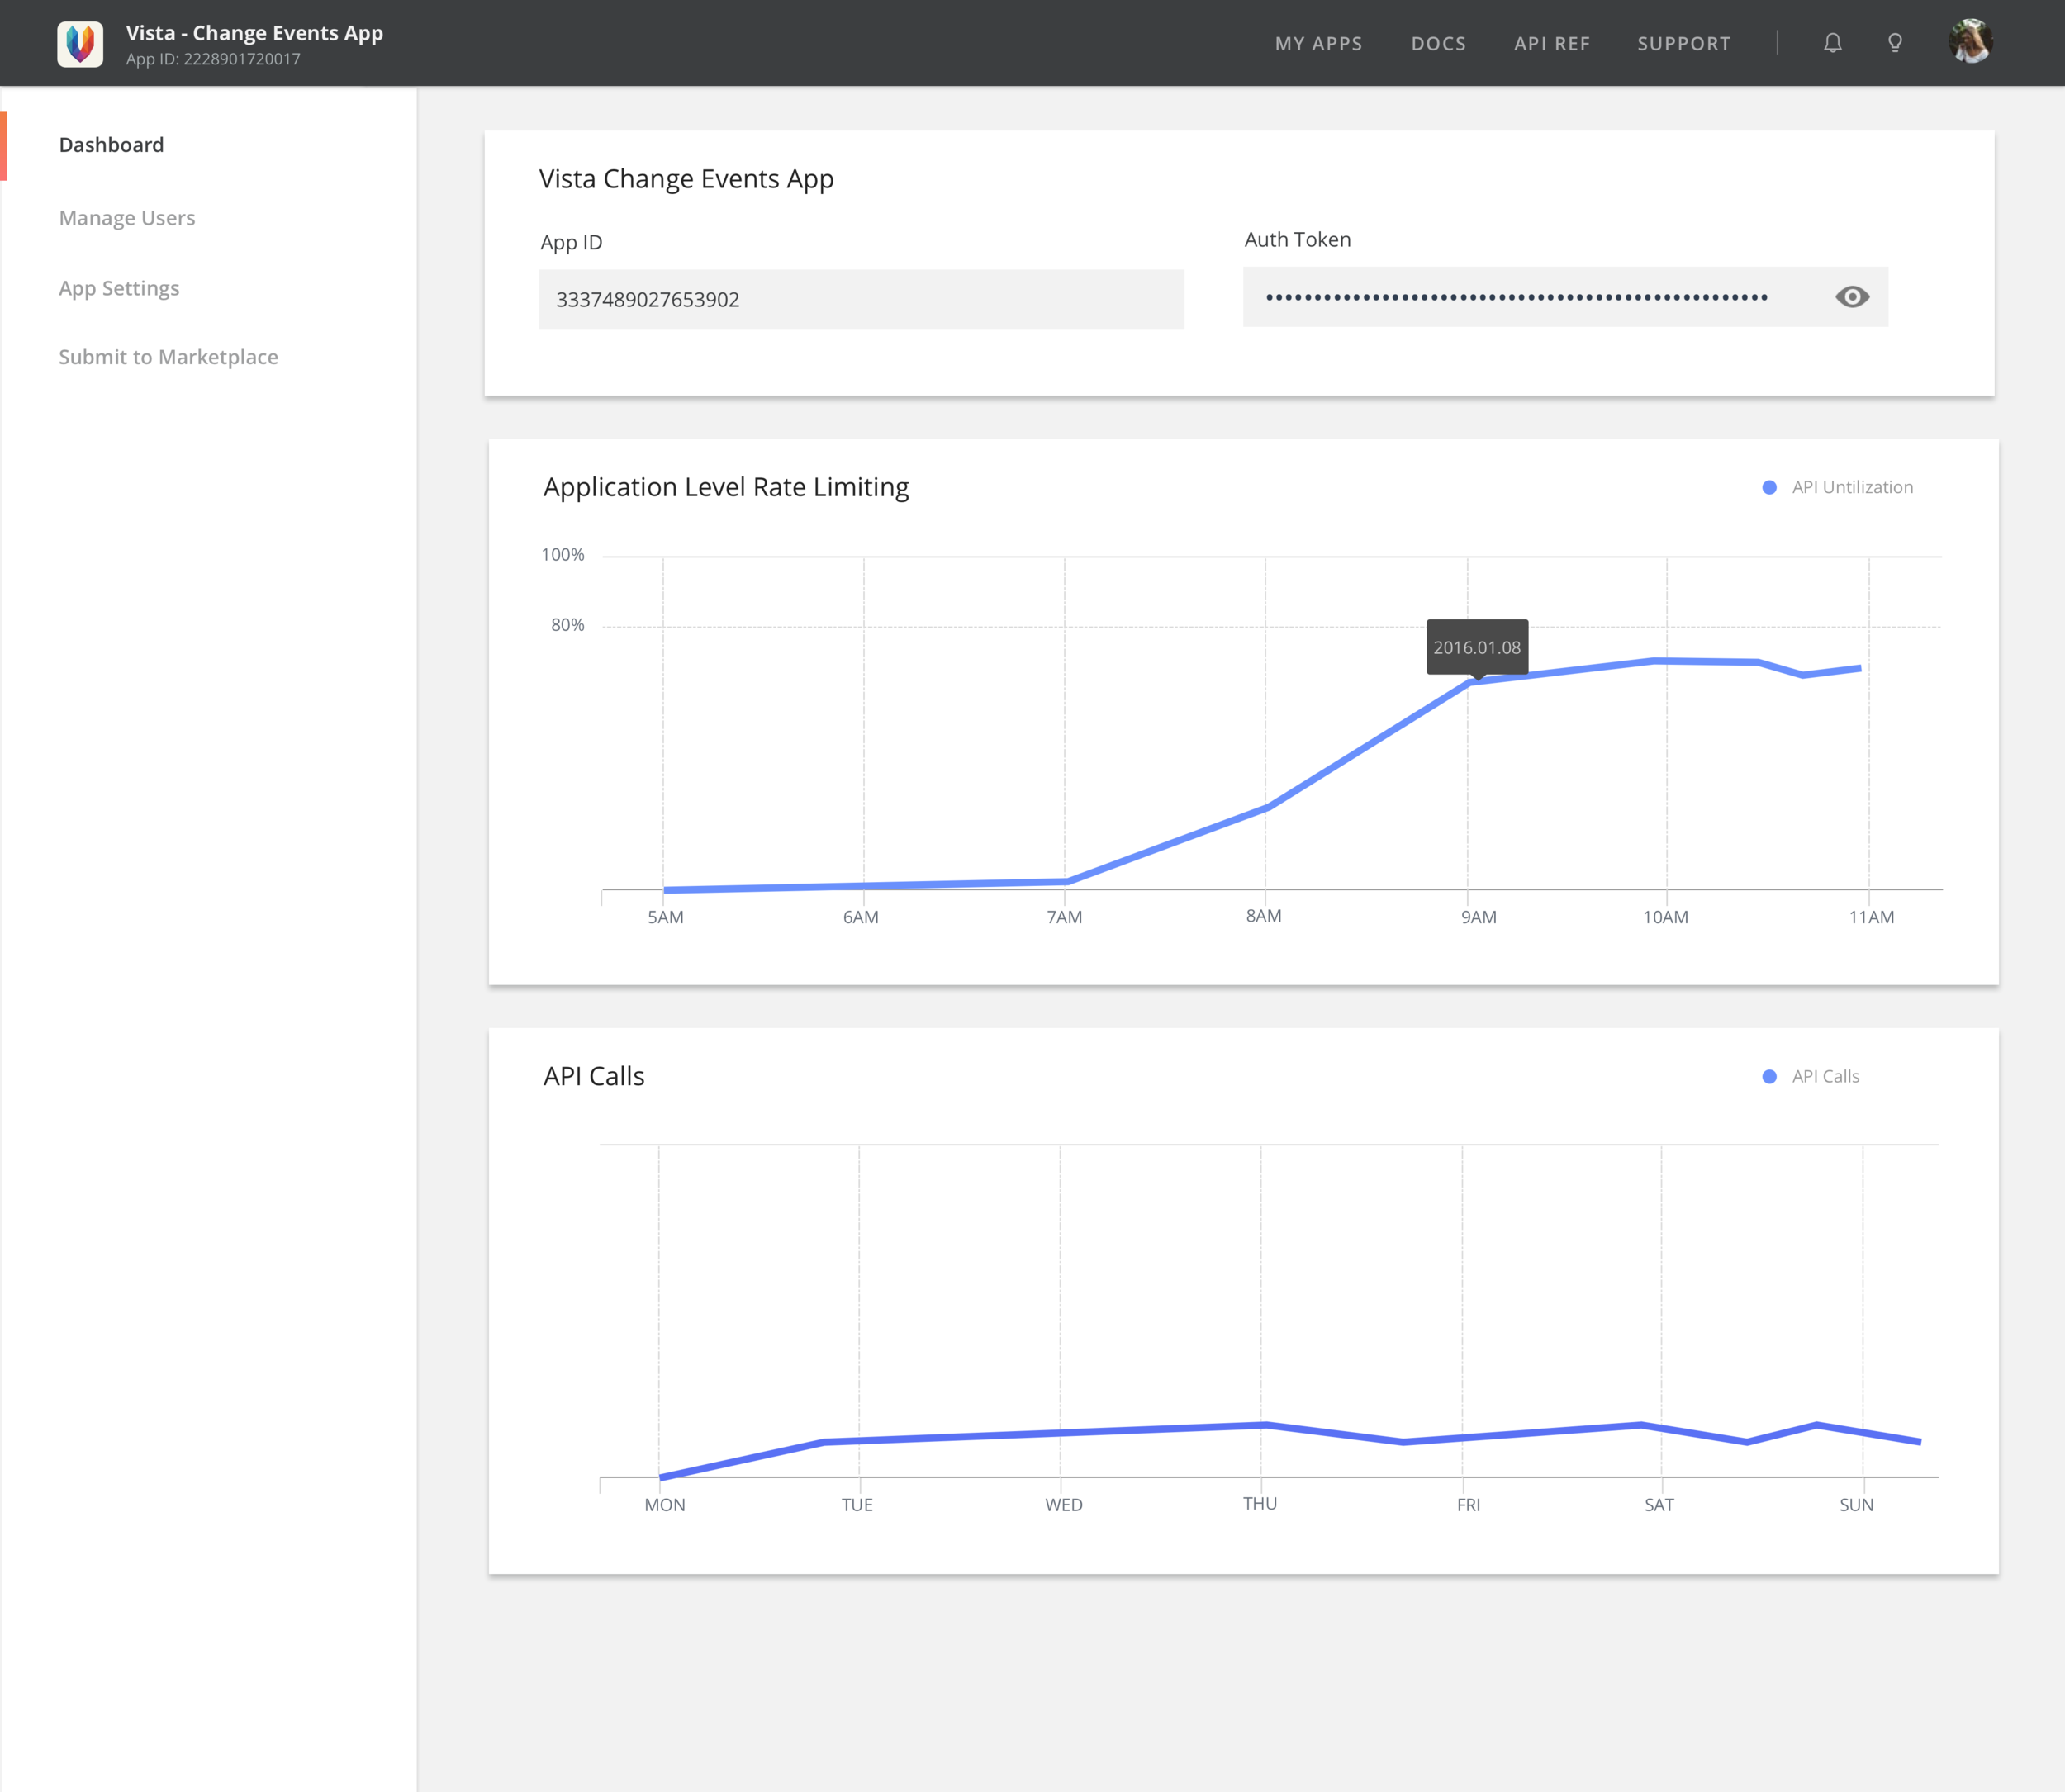This screenshot has height=1792, width=2065.
Task: Open SUPPORT in top navigation
Action: (1683, 44)
